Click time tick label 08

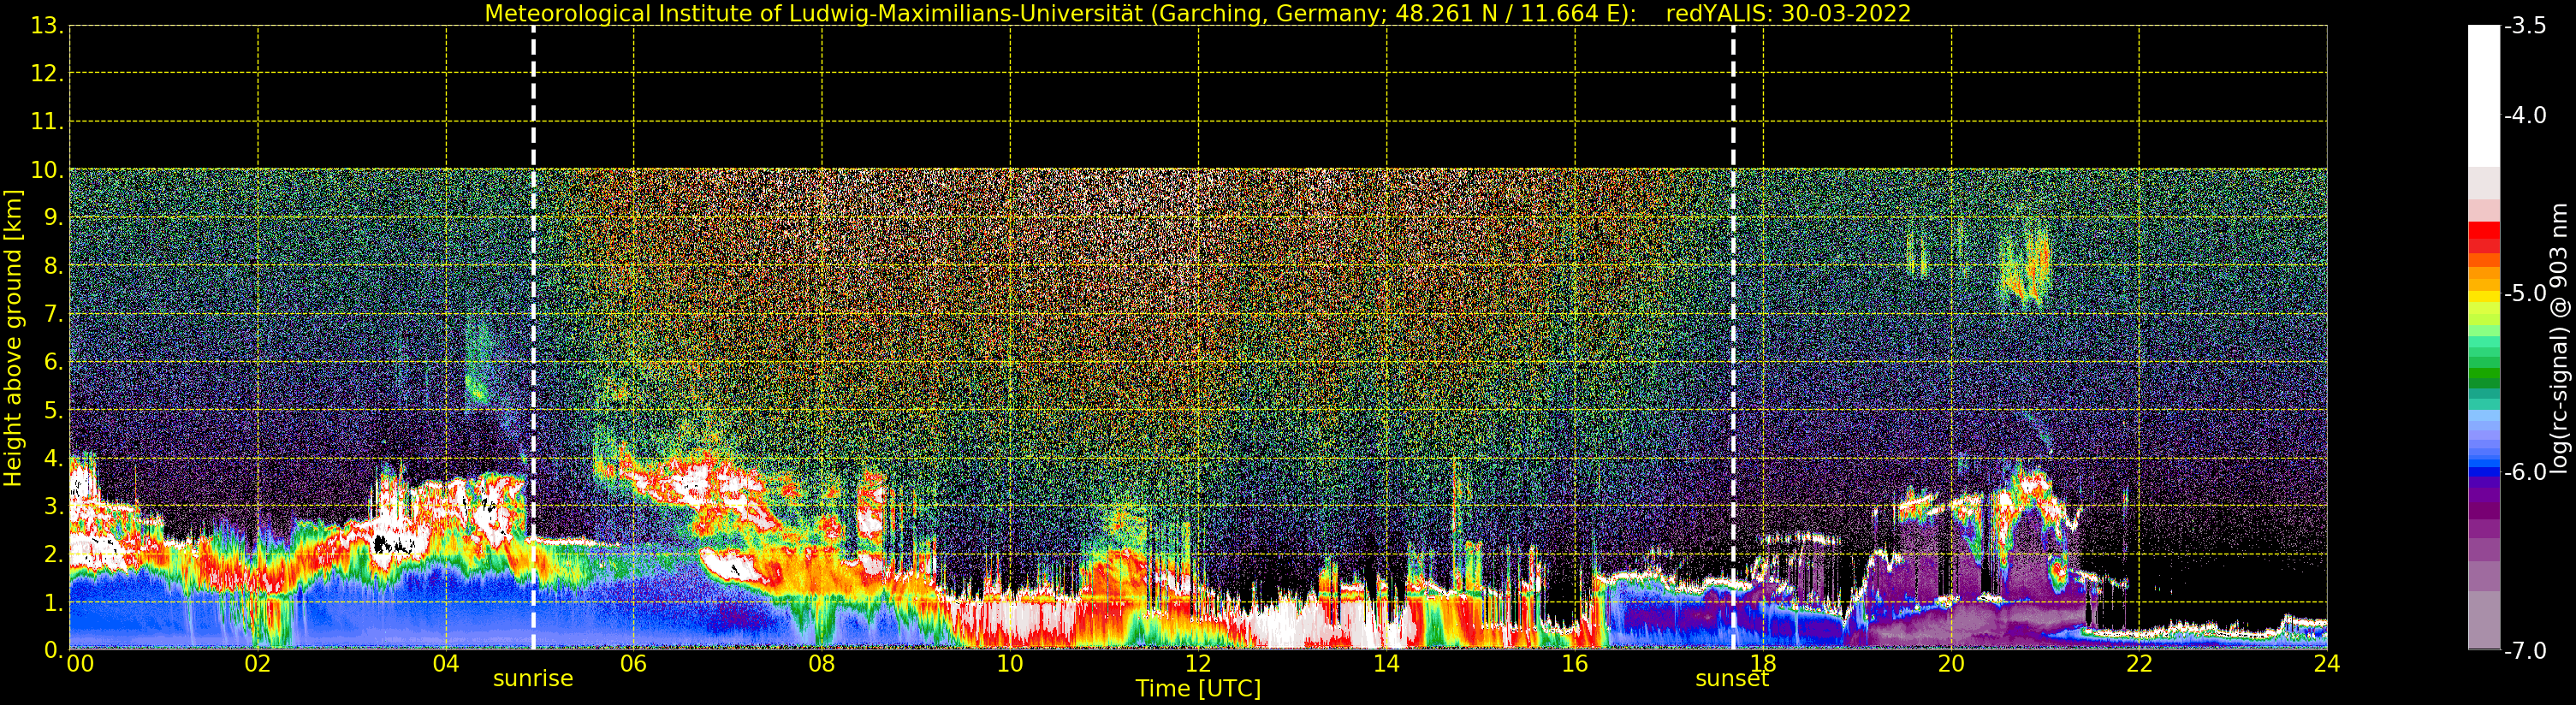point(822,664)
